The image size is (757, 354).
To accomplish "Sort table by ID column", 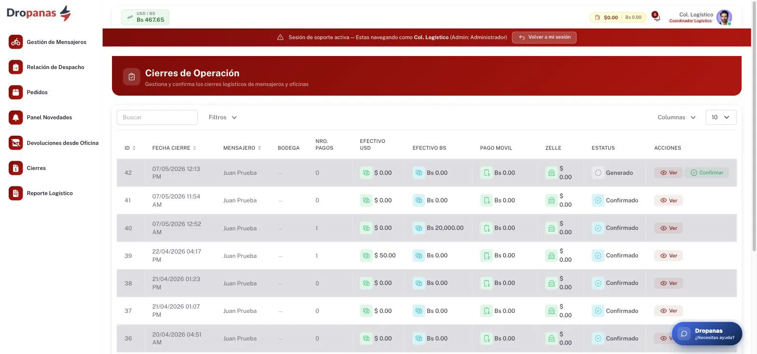I will (130, 148).
